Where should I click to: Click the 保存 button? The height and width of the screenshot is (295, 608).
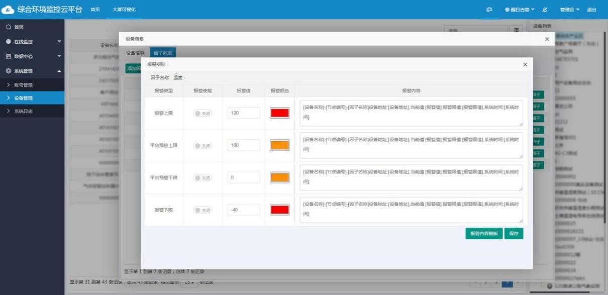[x=514, y=234]
